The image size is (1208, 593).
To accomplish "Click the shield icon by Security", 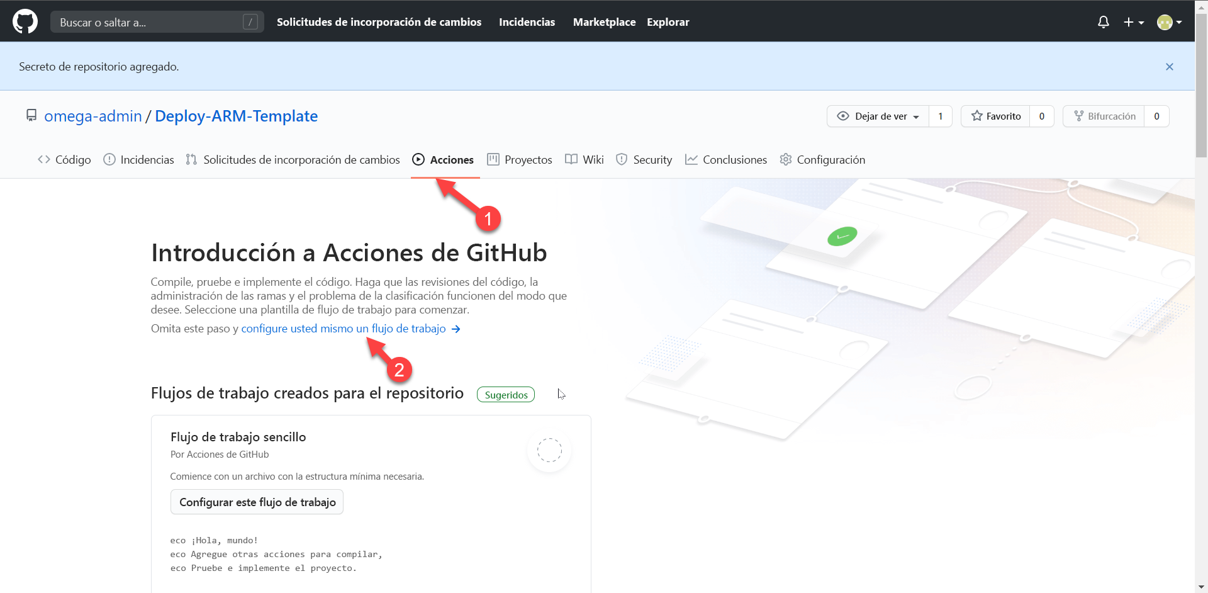I will click(622, 159).
